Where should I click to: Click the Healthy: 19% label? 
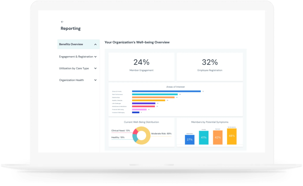click(x=118, y=138)
